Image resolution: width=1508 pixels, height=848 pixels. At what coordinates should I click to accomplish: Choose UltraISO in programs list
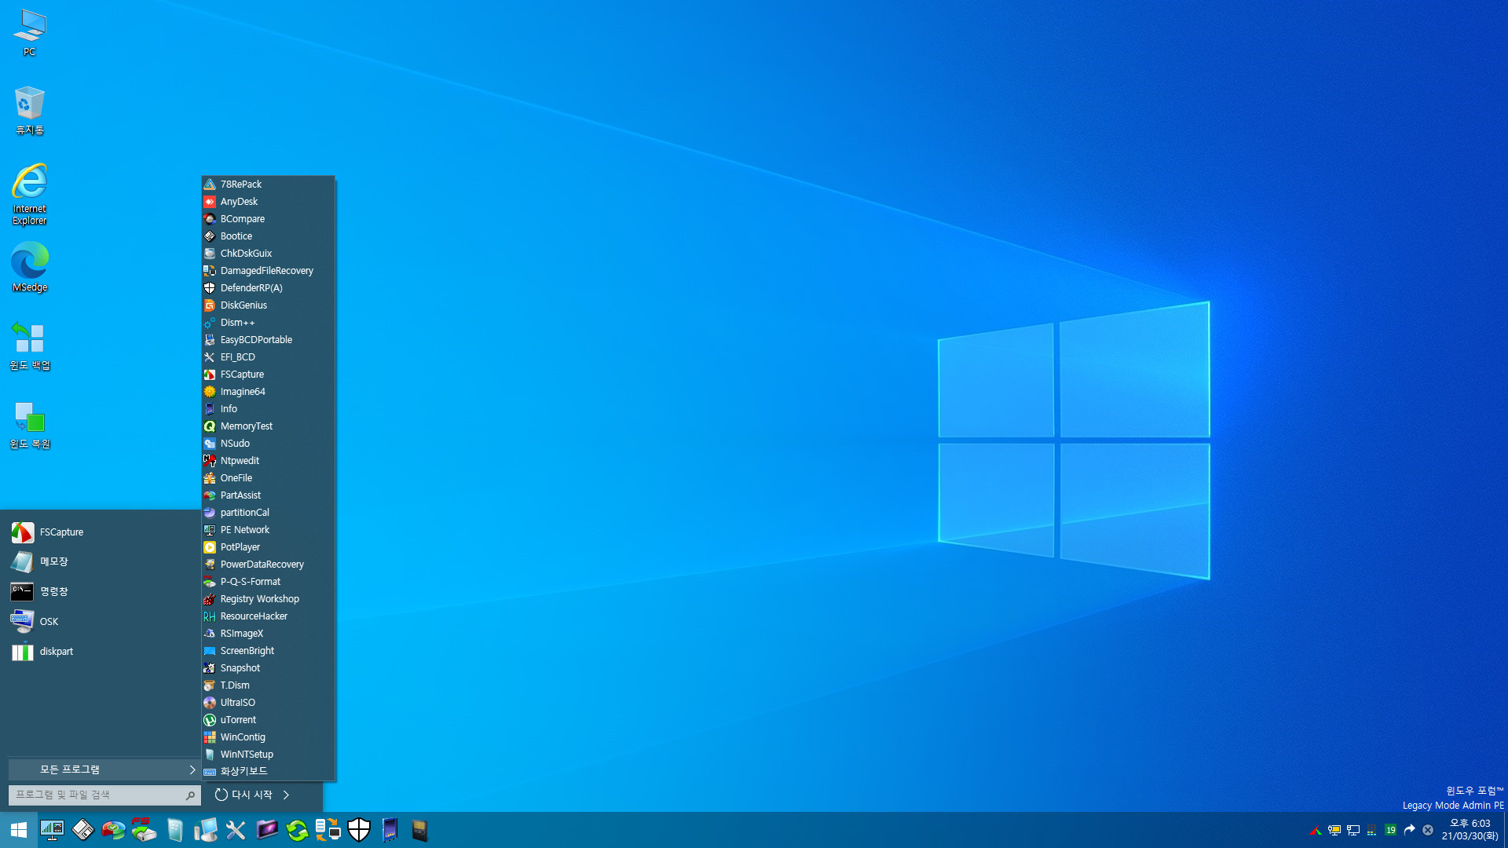[x=269, y=703]
